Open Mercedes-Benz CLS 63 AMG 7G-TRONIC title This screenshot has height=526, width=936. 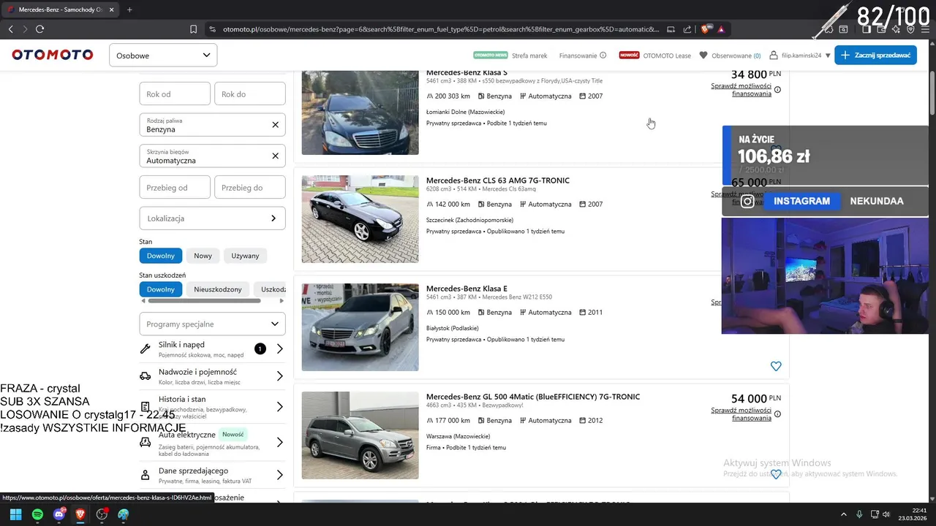(x=498, y=180)
